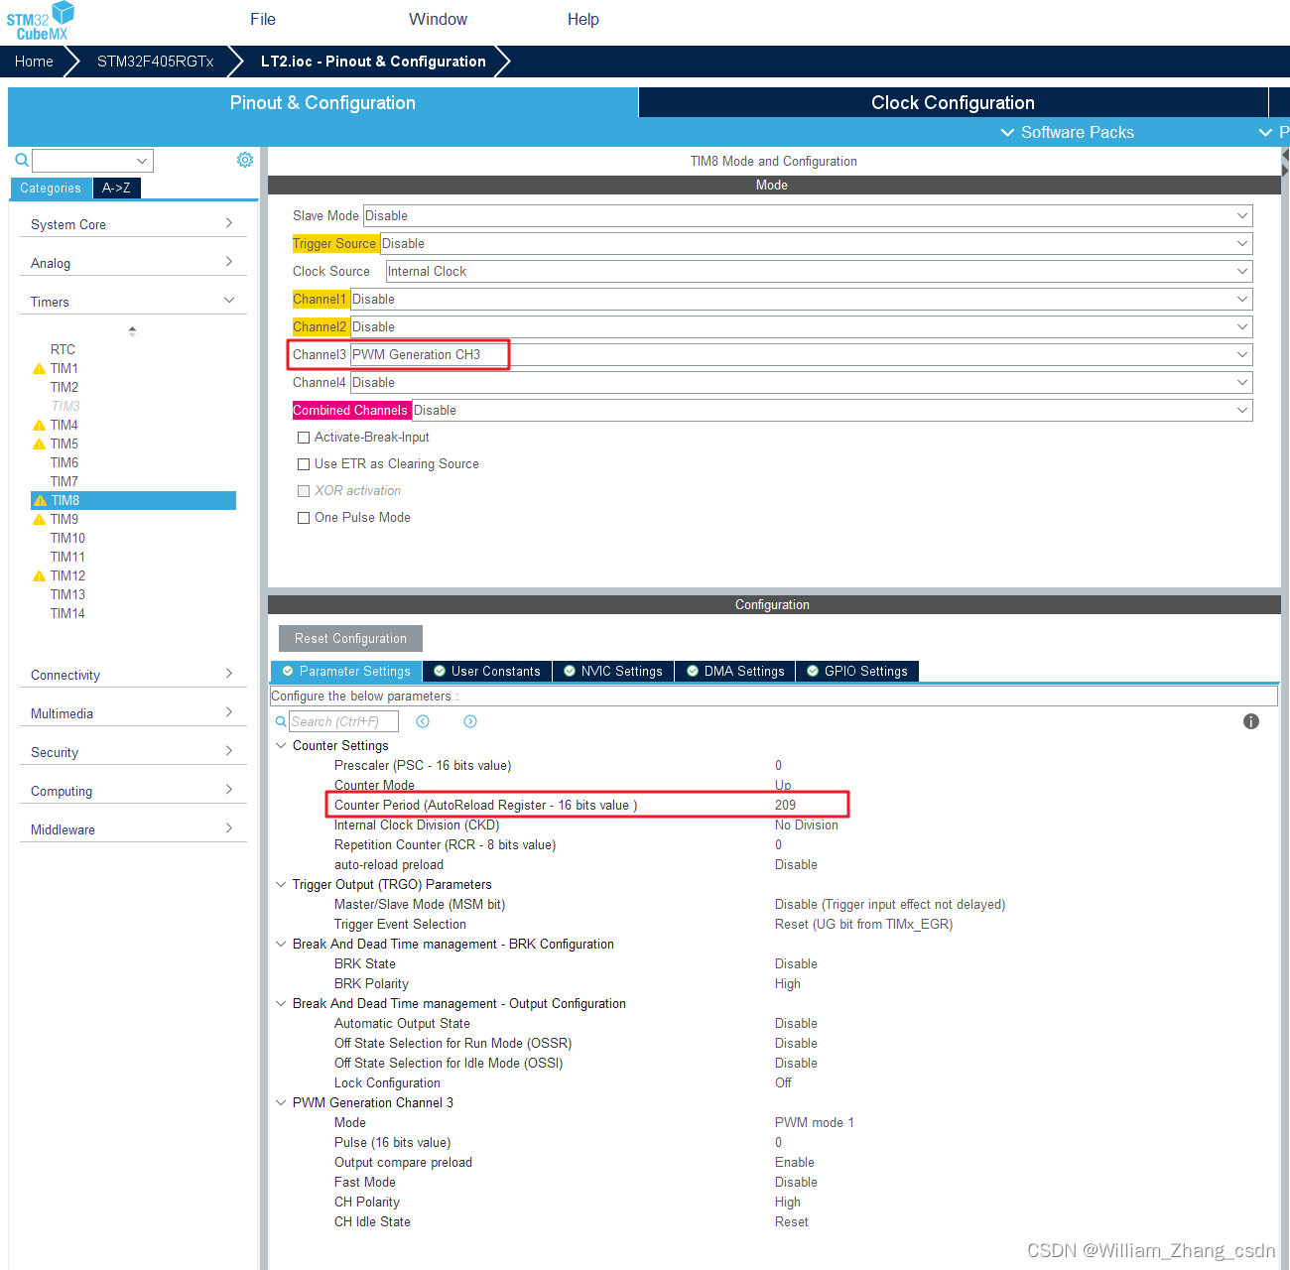Open the Channel3 PWM Generation dropdown

802,354
